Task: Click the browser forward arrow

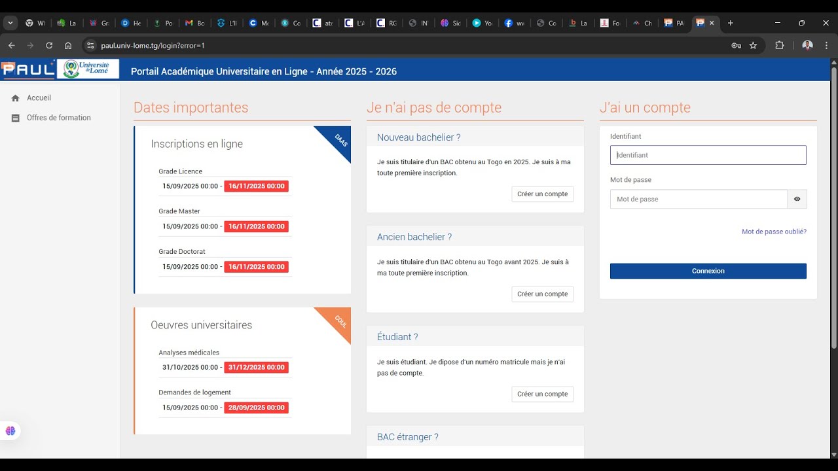Action: [30, 45]
